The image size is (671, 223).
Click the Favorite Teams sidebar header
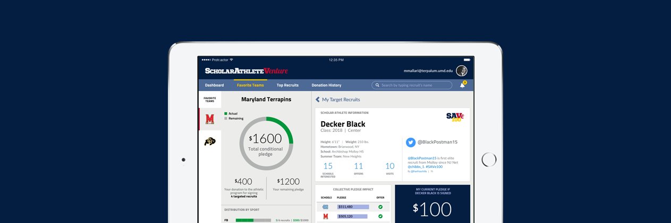click(210, 99)
